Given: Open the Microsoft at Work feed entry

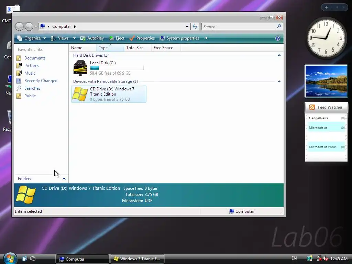Looking at the screenshot, I should (x=327, y=147).
